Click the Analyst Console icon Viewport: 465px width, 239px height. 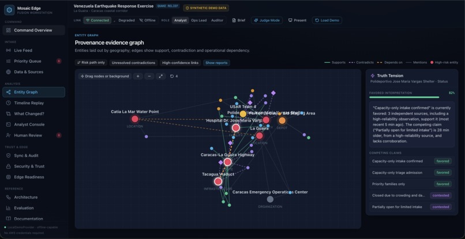pos(8,124)
